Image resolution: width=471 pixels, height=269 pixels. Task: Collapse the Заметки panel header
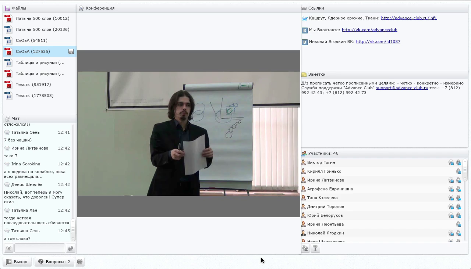point(316,74)
